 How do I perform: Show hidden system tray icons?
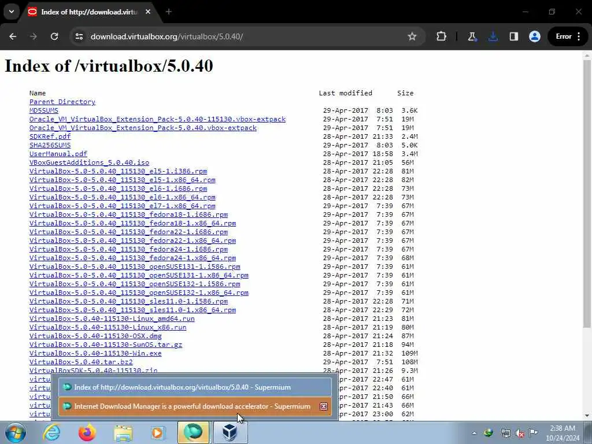tap(474, 433)
